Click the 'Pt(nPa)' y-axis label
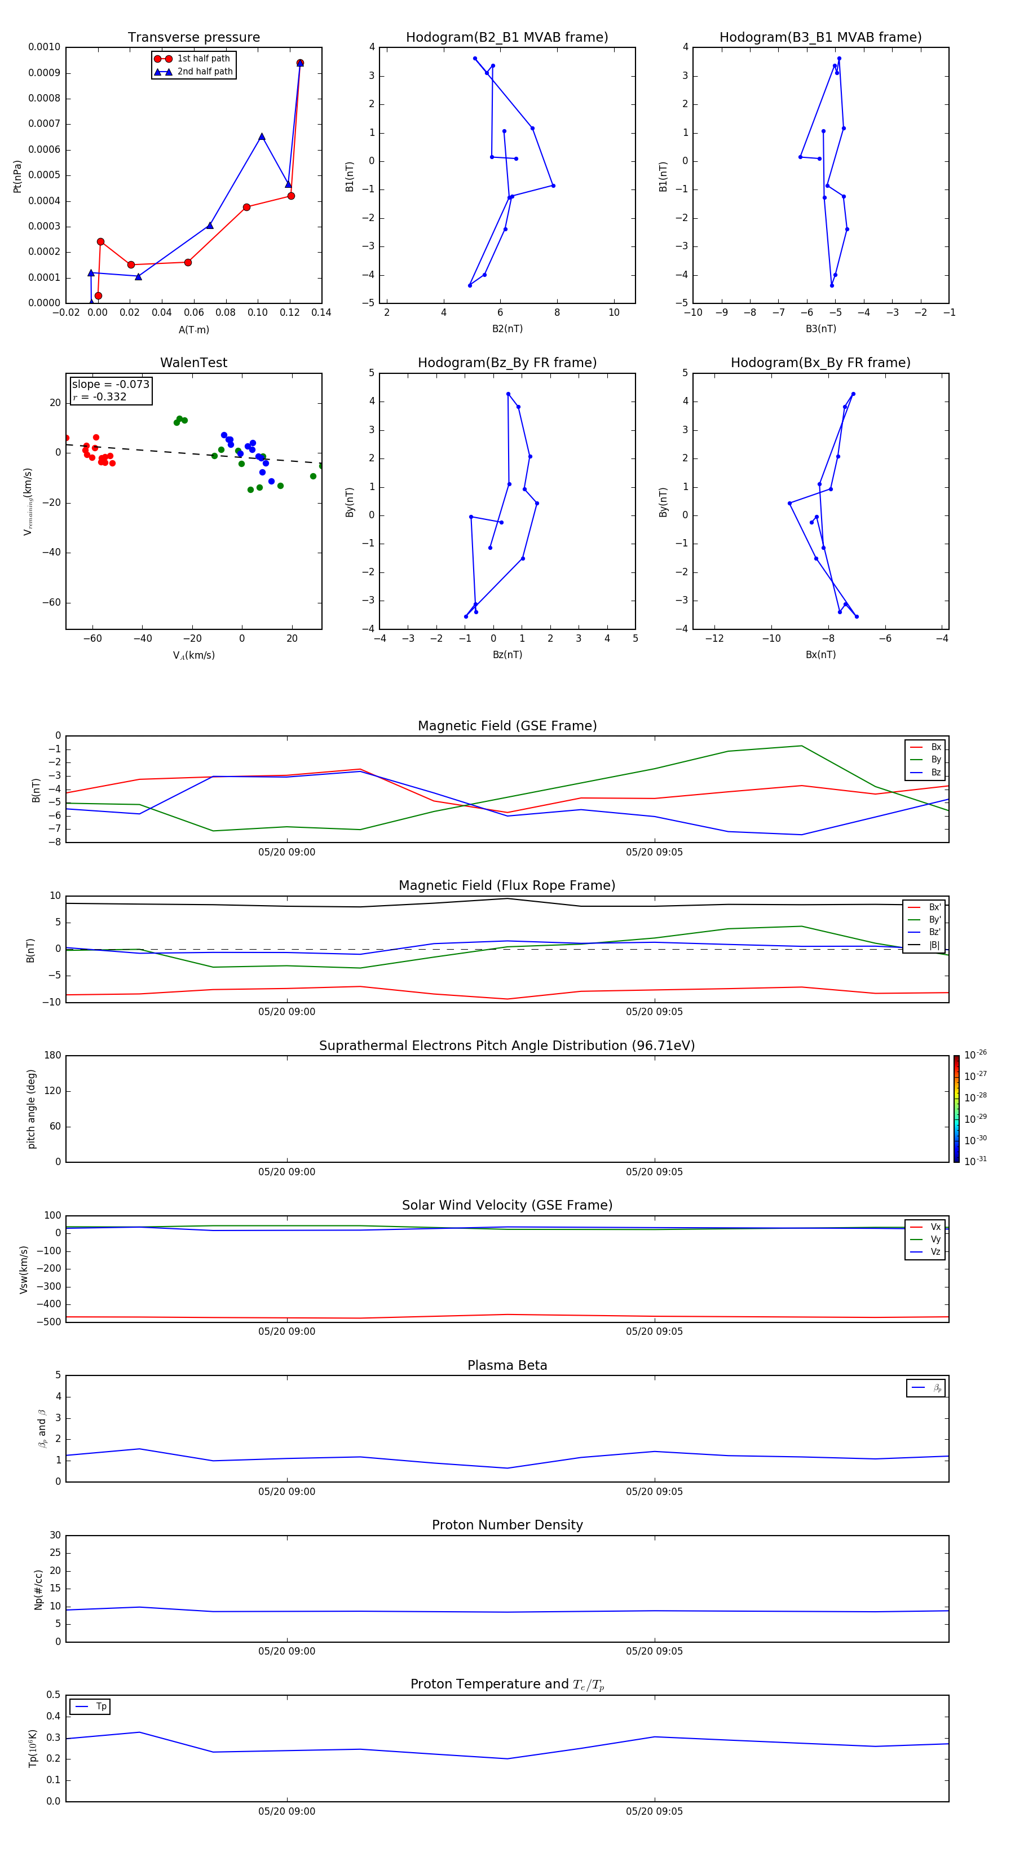Image resolution: width=1015 pixels, height=1861 pixels. (17, 177)
